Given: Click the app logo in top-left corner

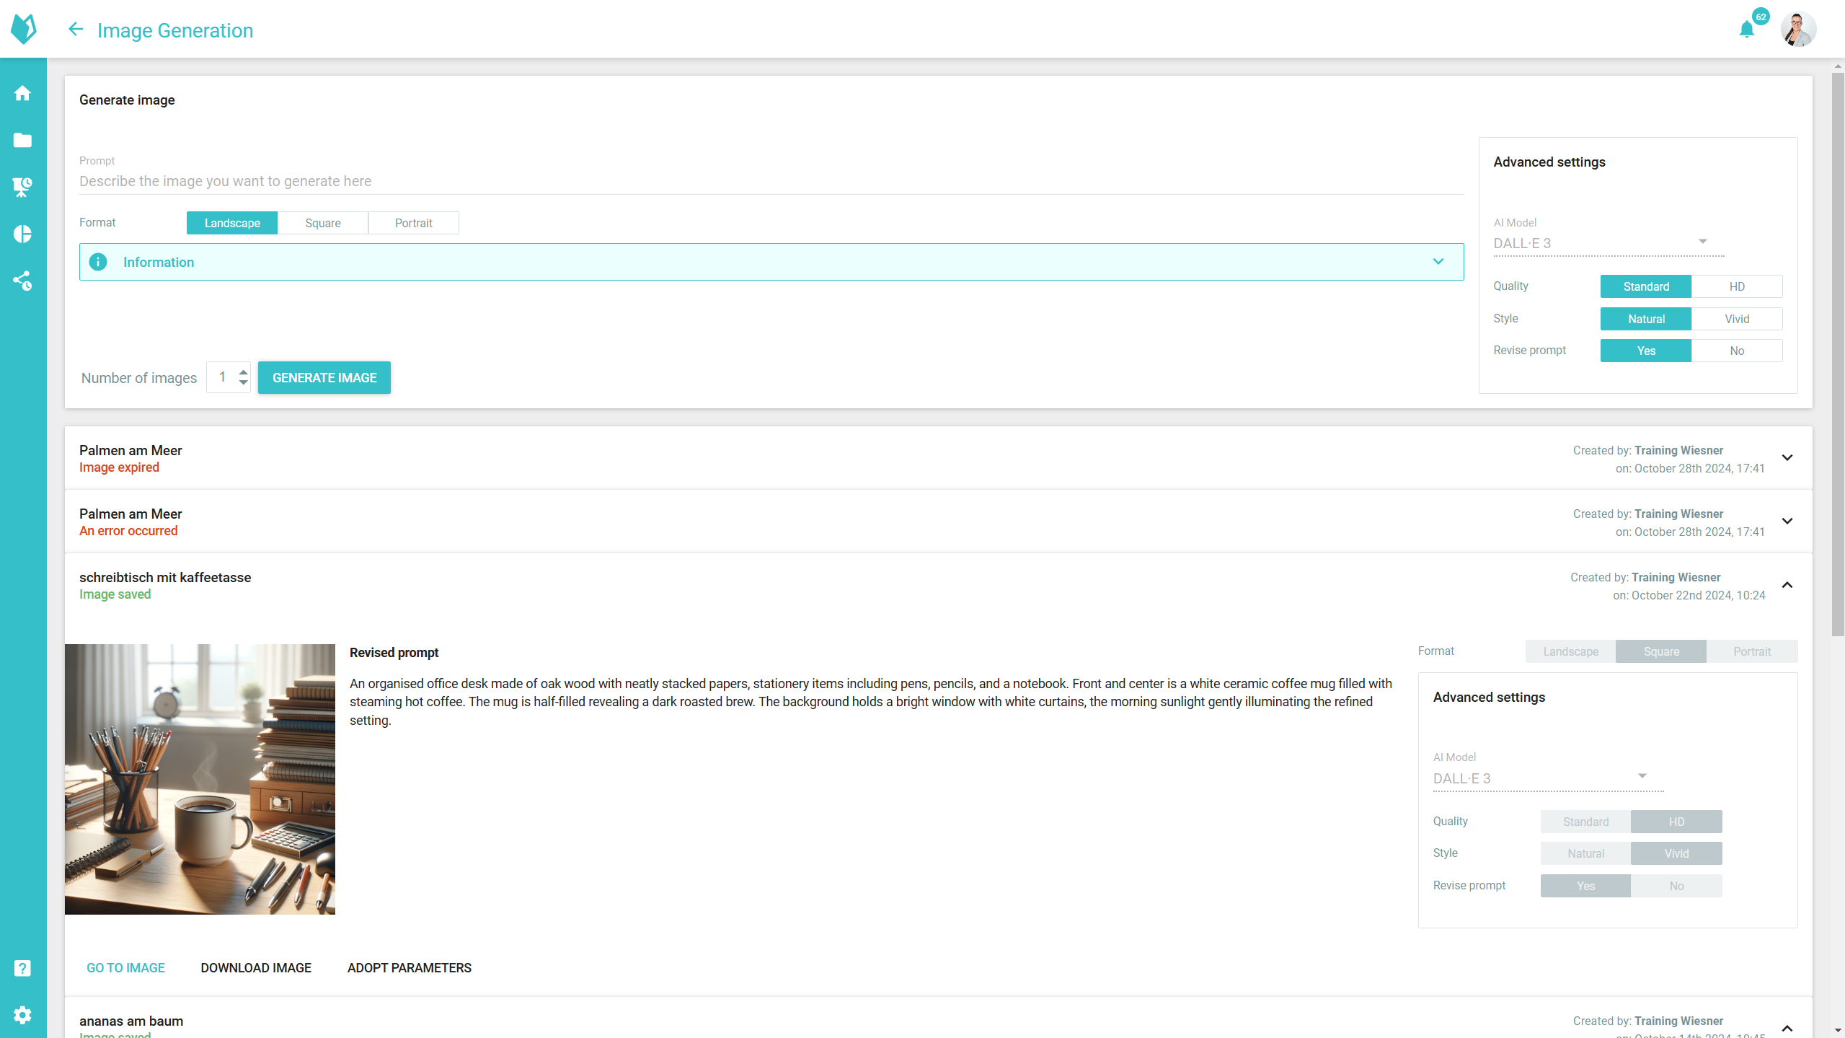Looking at the screenshot, I should point(24,29).
